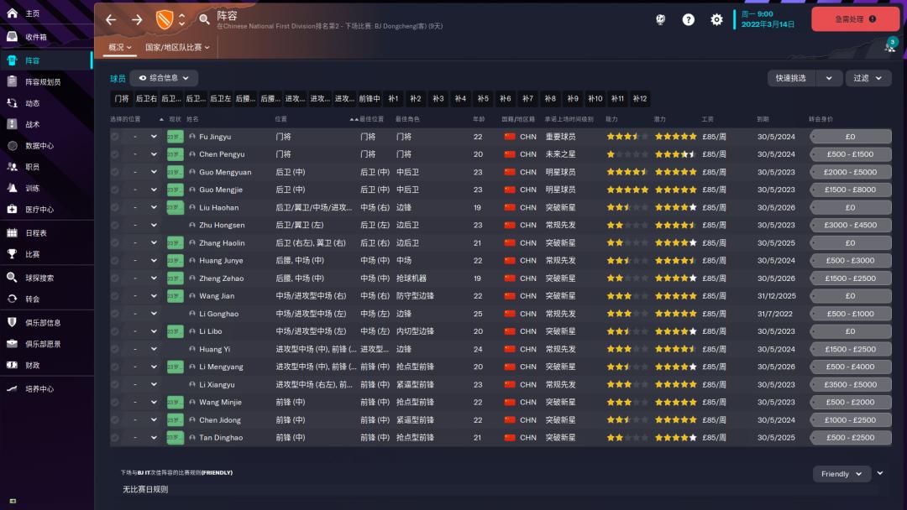This screenshot has width=907, height=510.
Task: Open the notifications icon with badge 3
Action: 890,45
